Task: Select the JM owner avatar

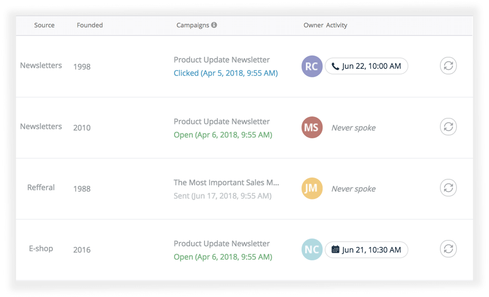Action: click(312, 189)
